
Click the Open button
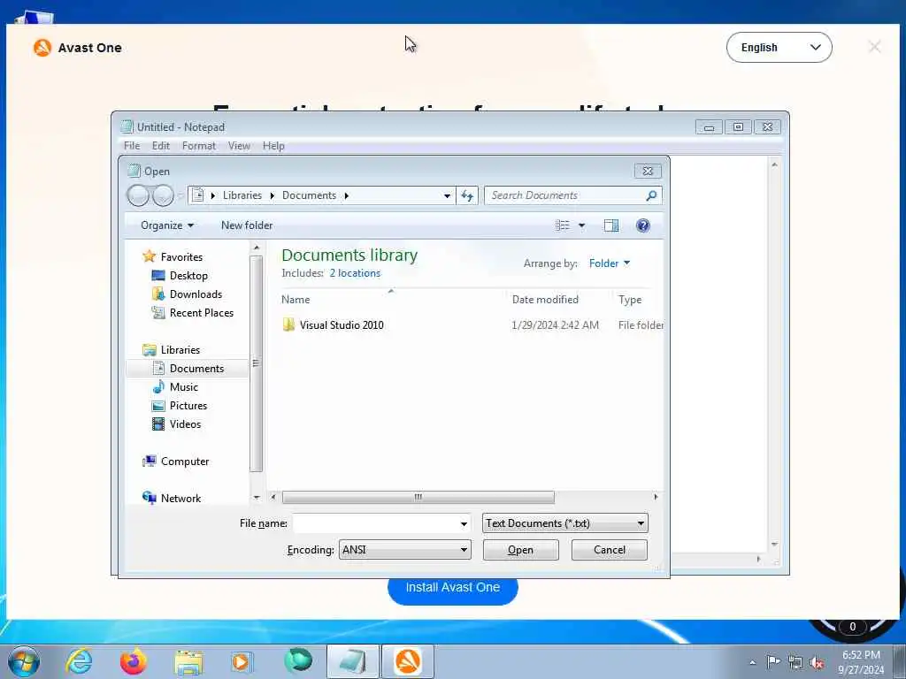(x=520, y=550)
